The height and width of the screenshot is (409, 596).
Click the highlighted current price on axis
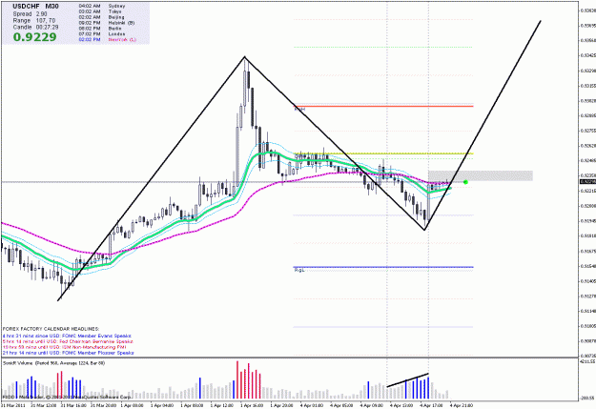click(587, 182)
